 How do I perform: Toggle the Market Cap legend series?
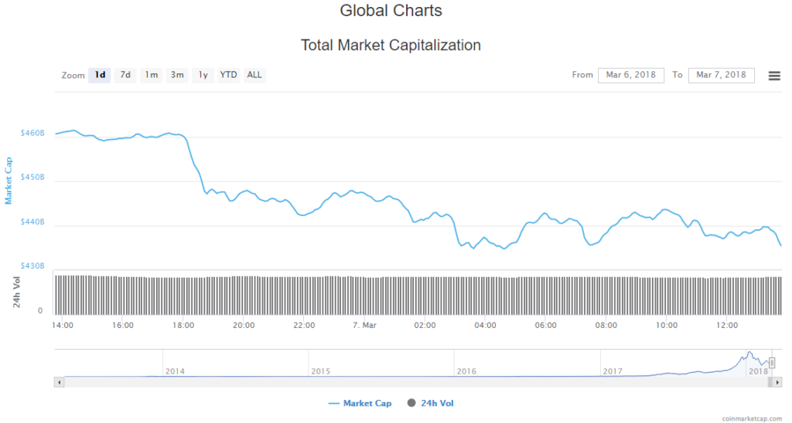click(360, 403)
